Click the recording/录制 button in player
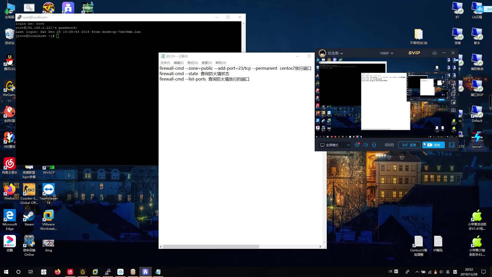 [434, 145]
